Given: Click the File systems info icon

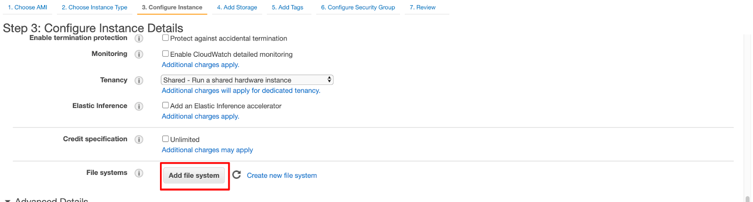Looking at the screenshot, I should click(x=139, y=173).
